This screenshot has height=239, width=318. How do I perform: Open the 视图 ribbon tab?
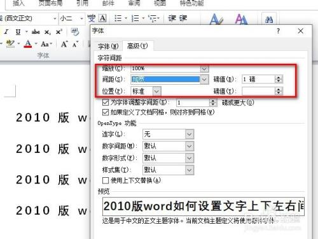pyautogui.click(x=160, y=3)
